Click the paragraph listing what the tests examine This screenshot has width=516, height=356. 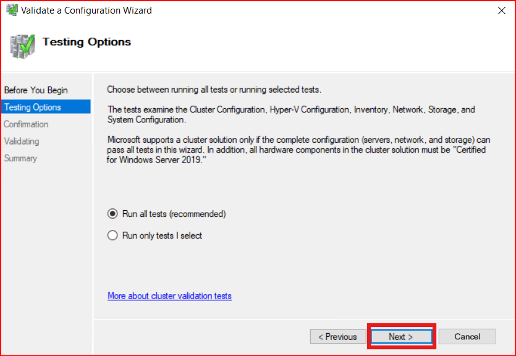pos(290,114)
